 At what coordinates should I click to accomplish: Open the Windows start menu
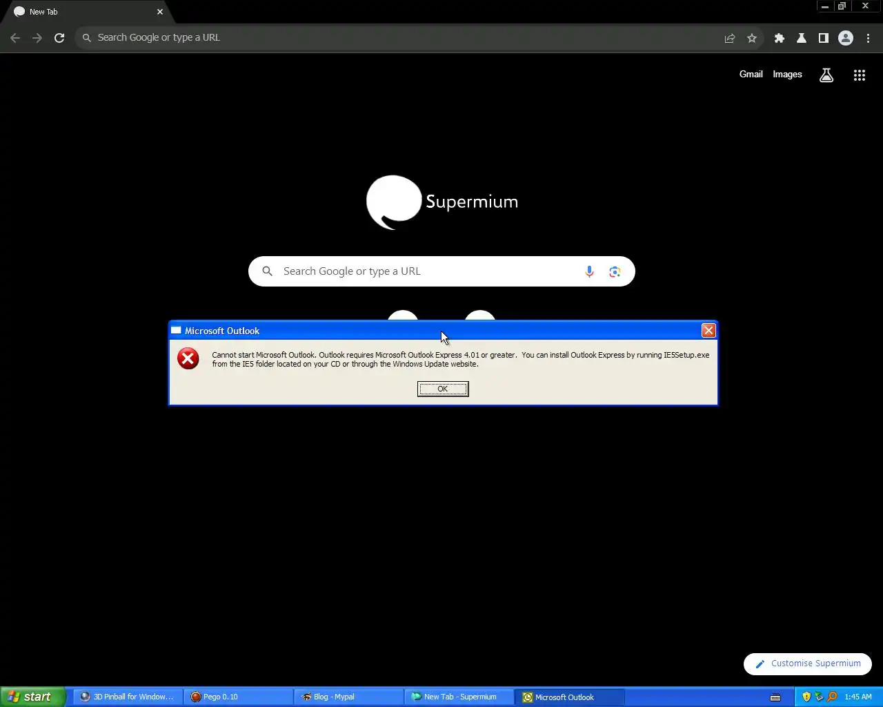(x=32, y=697)
